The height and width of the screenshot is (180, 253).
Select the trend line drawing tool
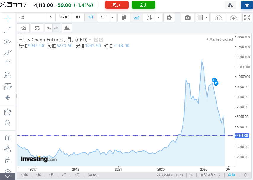point(8,30)
